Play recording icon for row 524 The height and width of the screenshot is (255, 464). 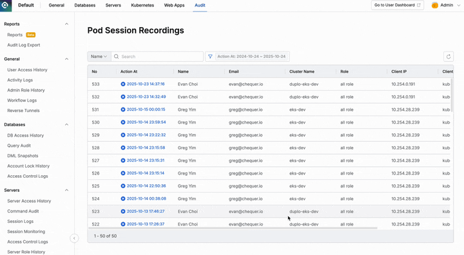point(123,198)
